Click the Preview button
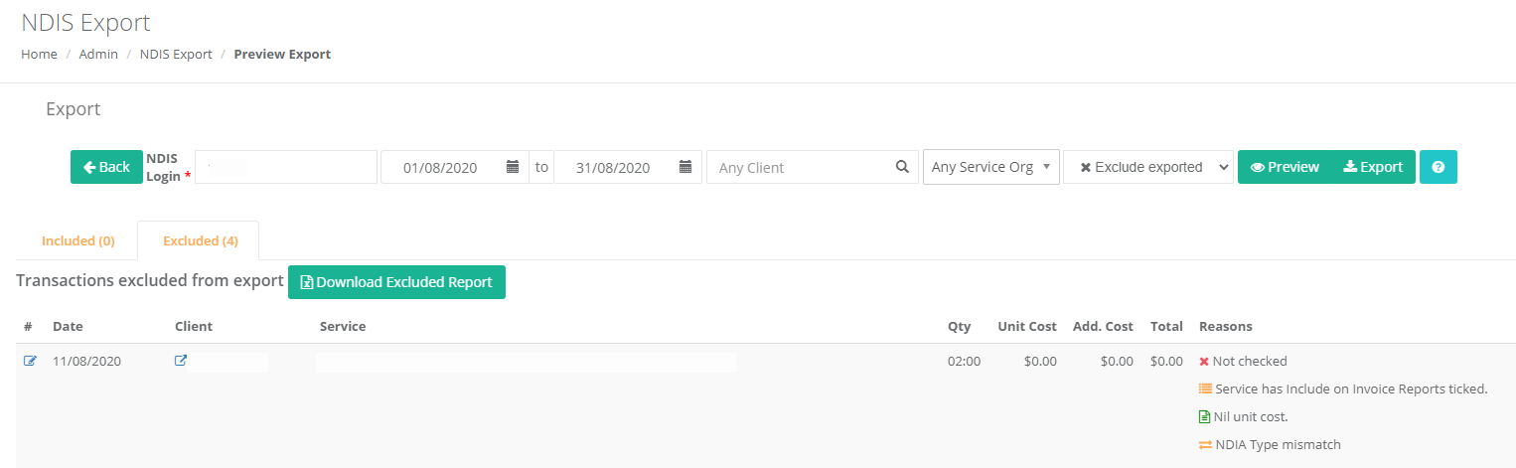This screenshot has height=468, width=1516. 1285,167
